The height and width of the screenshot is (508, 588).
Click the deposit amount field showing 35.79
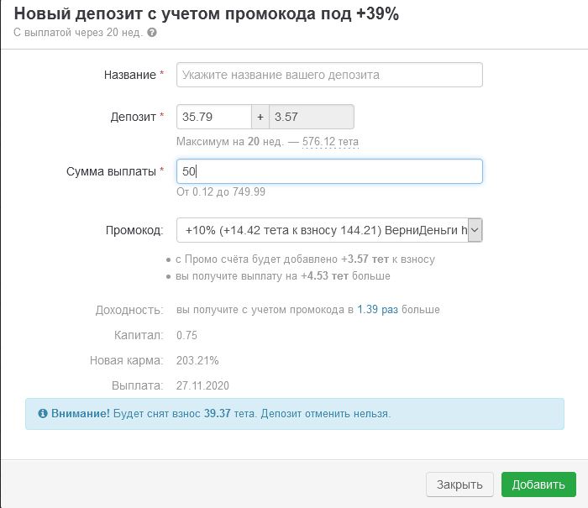(x=213, y=117)
